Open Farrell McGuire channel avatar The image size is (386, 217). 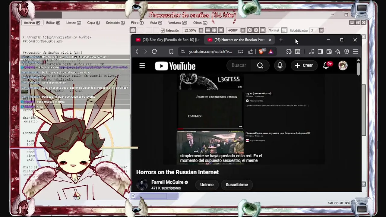click(142, 185)
